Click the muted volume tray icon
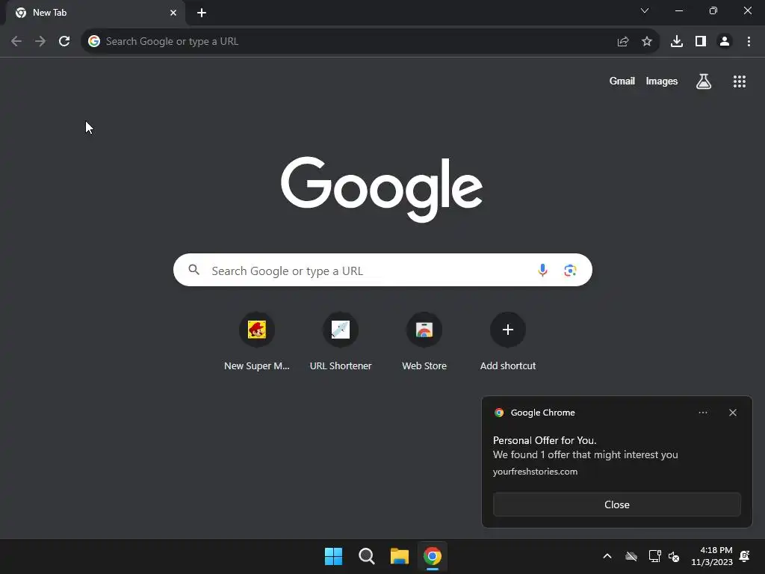The height and width of the screenshot is (574, 765). 674,556
